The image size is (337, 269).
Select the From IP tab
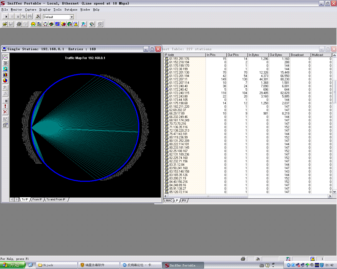[37, 200]
